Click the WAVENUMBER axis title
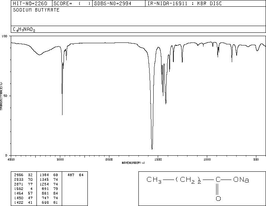Screen dimensions: 266x206 pyautogui.click(x=133, y=163)
